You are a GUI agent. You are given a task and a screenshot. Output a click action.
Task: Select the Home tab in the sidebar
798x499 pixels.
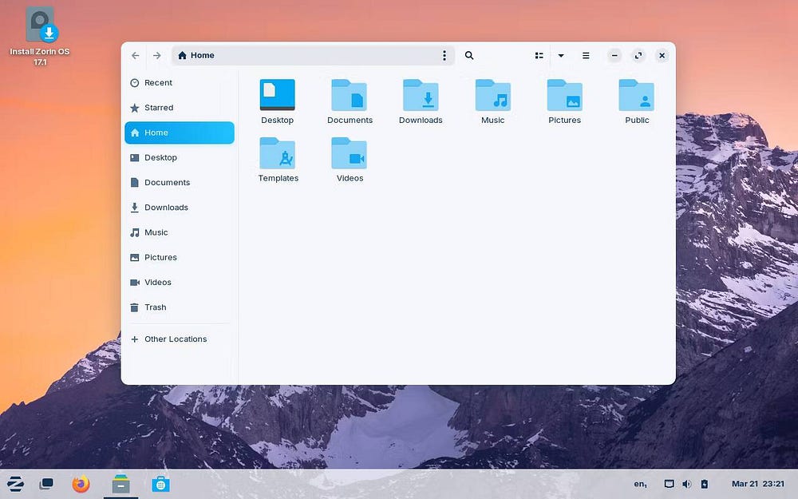[156, 133]
